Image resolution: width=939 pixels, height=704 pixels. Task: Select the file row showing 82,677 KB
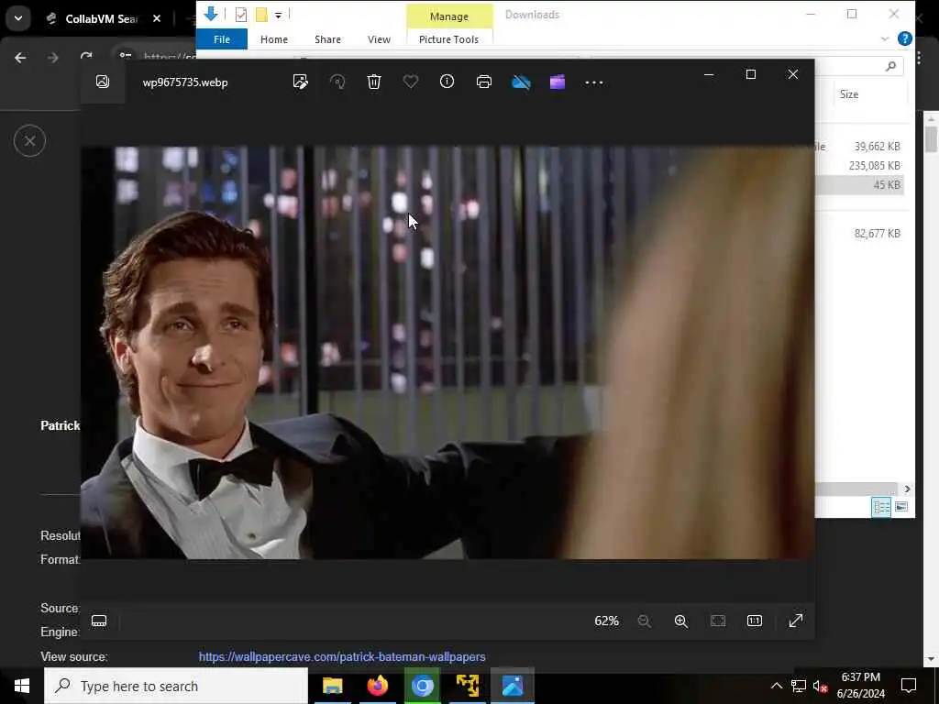pyautogui.click(x=859, y=234)
